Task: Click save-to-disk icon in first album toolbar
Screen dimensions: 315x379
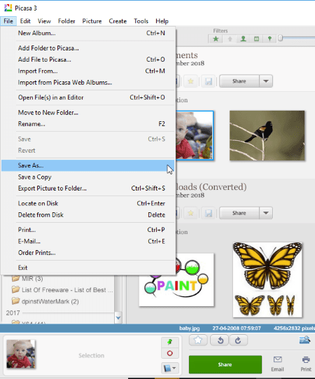Action: point(209,81)
